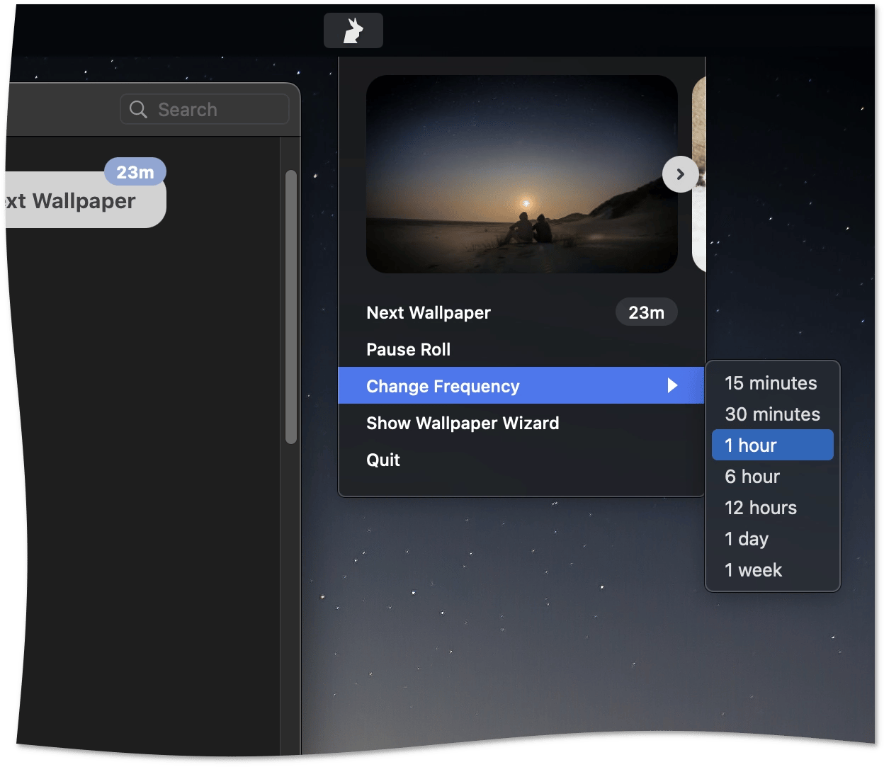The width and height of the screenshot is (884, 767).
Task: Select 30 minutes frequency
Action: point(772,414)
